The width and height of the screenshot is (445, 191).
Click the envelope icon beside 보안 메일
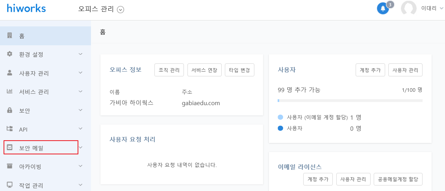(10, 147)
